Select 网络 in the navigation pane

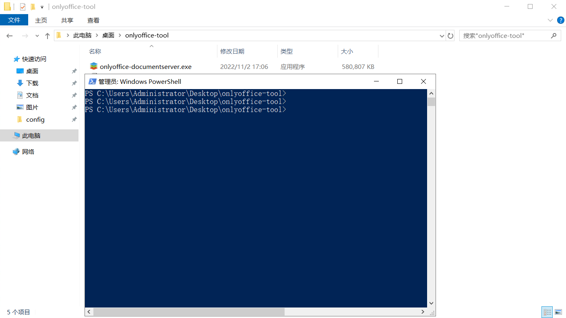[x=28, y=152]
